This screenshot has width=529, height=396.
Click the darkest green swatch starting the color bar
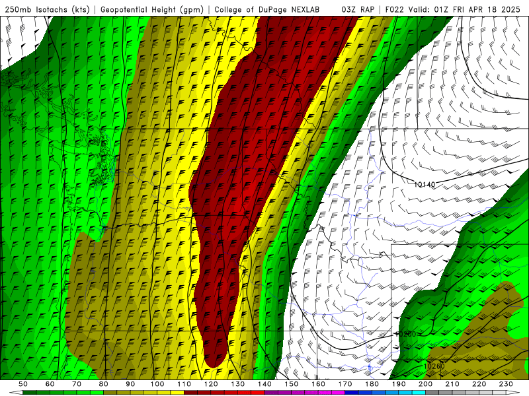click(30, 393)
